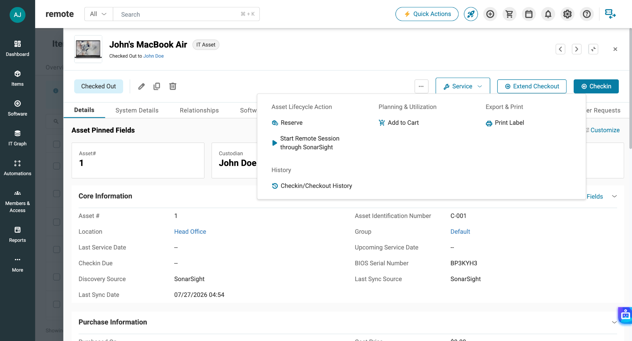
Task: Go to previous asset arrow
Action: coord(560,49)
